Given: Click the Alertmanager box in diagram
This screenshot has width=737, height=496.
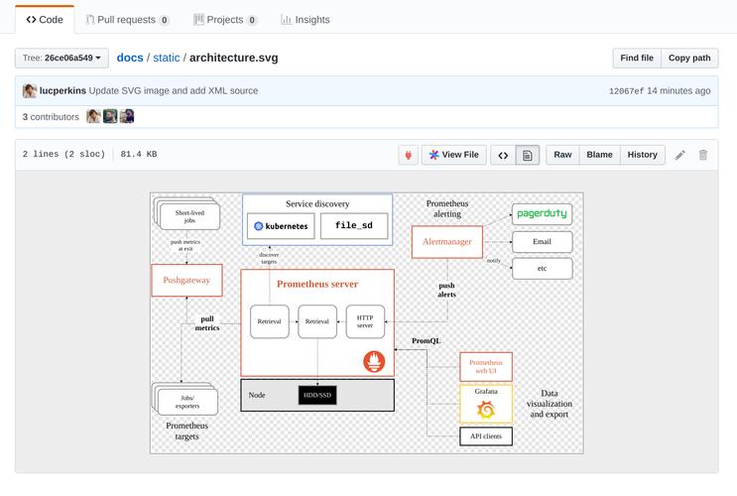Looking at the screenshot, I should (x=447, y=242).
